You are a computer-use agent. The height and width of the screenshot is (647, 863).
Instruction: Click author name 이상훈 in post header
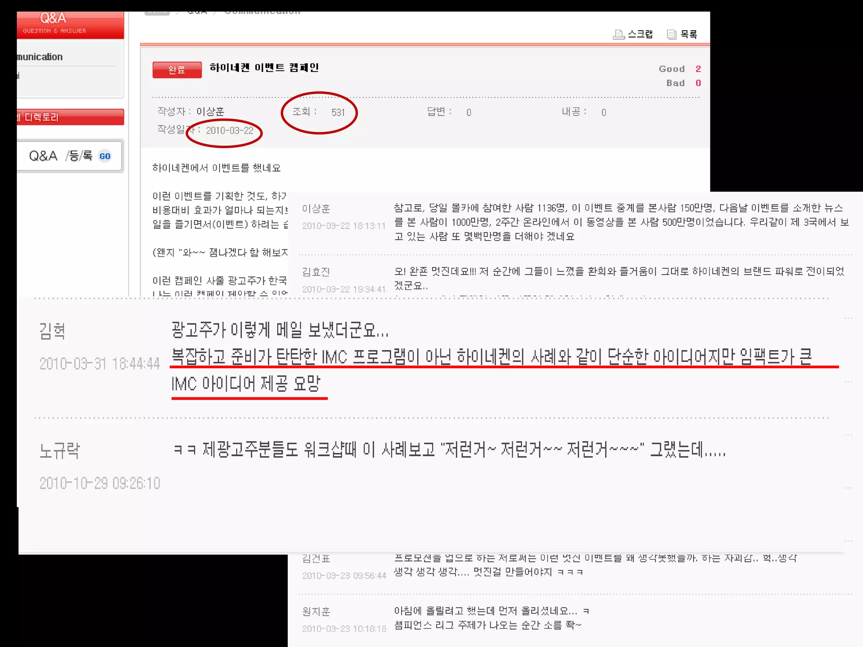[210, 112]
